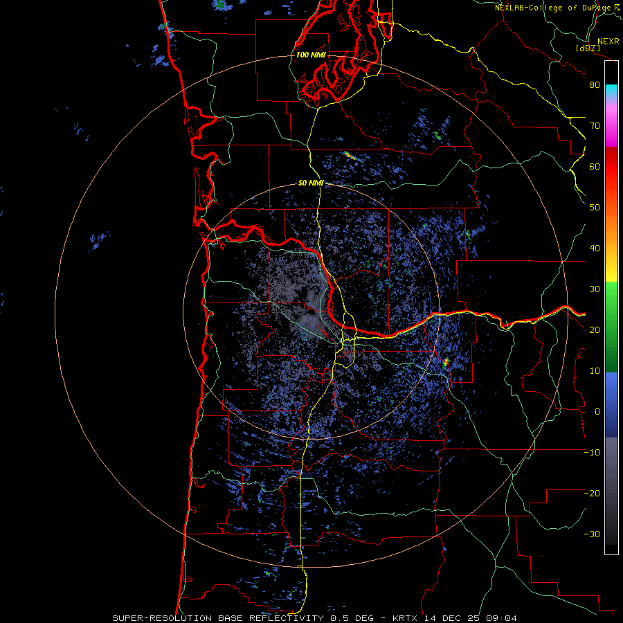This screenshot has height=623, width=623.
Task: Click the 80 value on the dBZ scale
Action: 595,85
